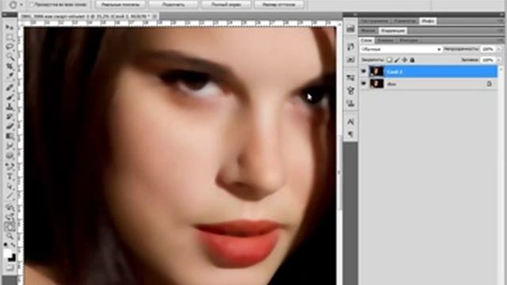
Task: Select the Pen tool
Action: point(10,167)
